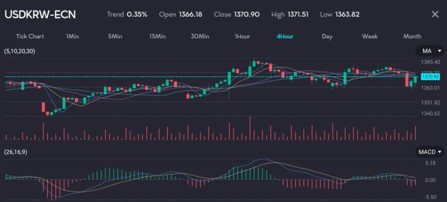This screenshot has height=202, width=447.
Task: Select the 1Hour timeframe
Action: tap(242, 36)
